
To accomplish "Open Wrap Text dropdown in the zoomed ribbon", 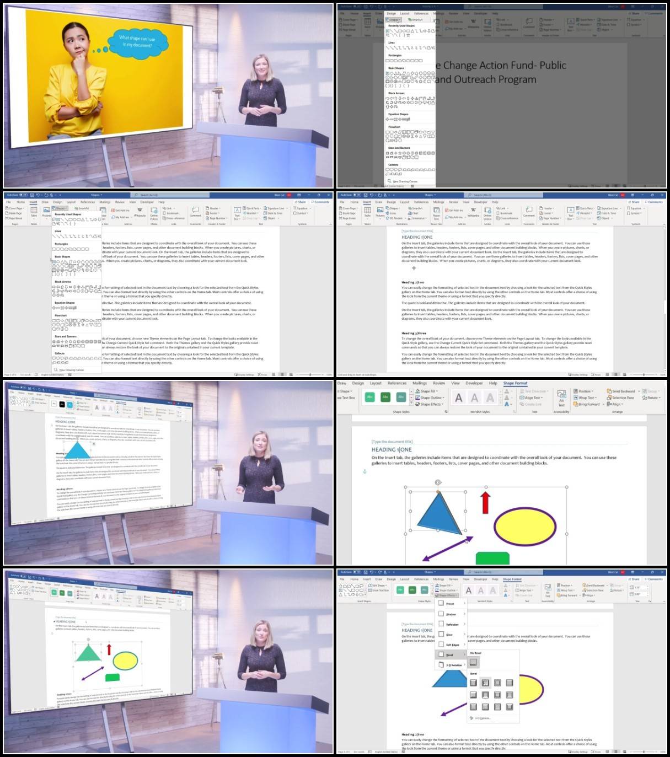I will click(585, 398).
